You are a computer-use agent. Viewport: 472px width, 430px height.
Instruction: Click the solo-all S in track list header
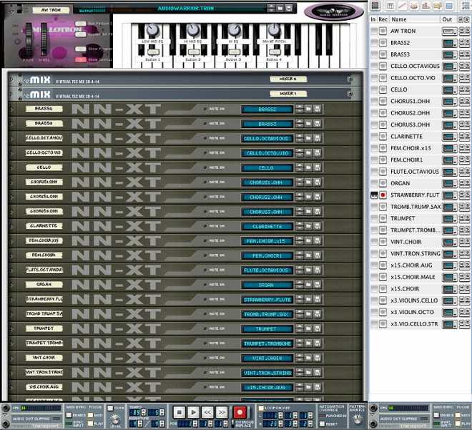click(466, 19)
